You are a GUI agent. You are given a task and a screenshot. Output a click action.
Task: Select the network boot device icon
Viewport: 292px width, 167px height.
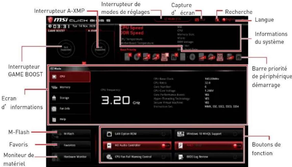(x=239, y=57)
